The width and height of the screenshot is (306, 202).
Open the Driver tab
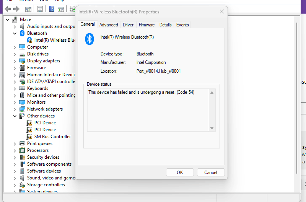[128, 25]
